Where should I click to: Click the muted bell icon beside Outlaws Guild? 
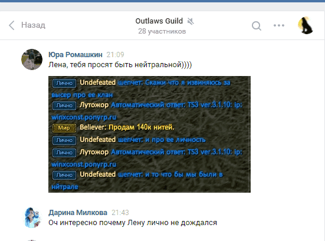(x=191, y=21)
